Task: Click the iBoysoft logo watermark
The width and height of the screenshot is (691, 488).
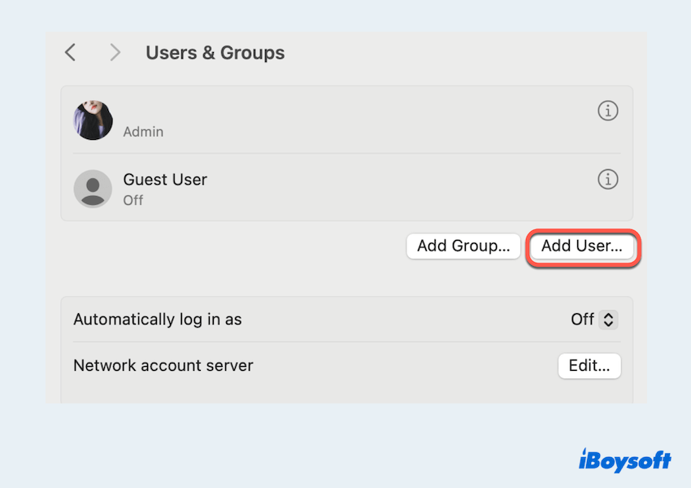Action: [x=624, y=460]
